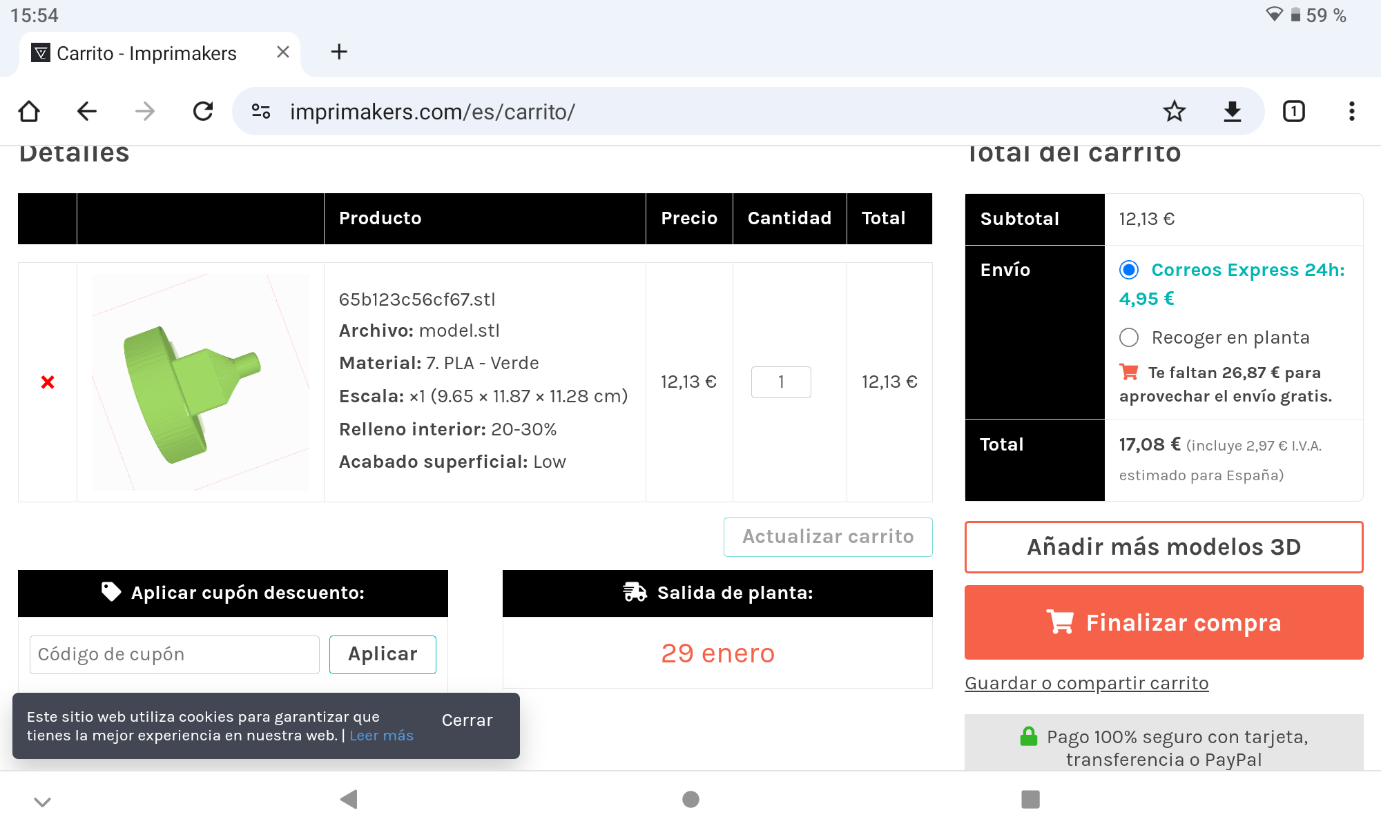Viewport: 1381px width, 828px height.
Task: Remove the item with the red X
Action: click(x=48, y=382)
